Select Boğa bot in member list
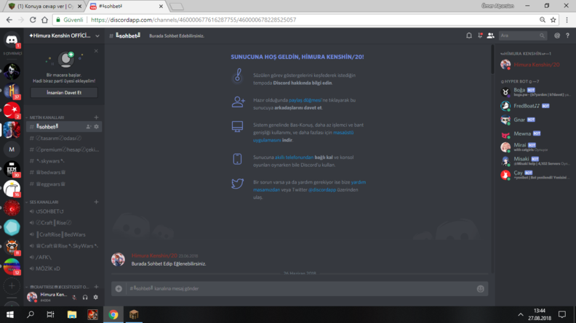Image resolution: width=576 pixels, height=323 pixels. pos(535,92)
